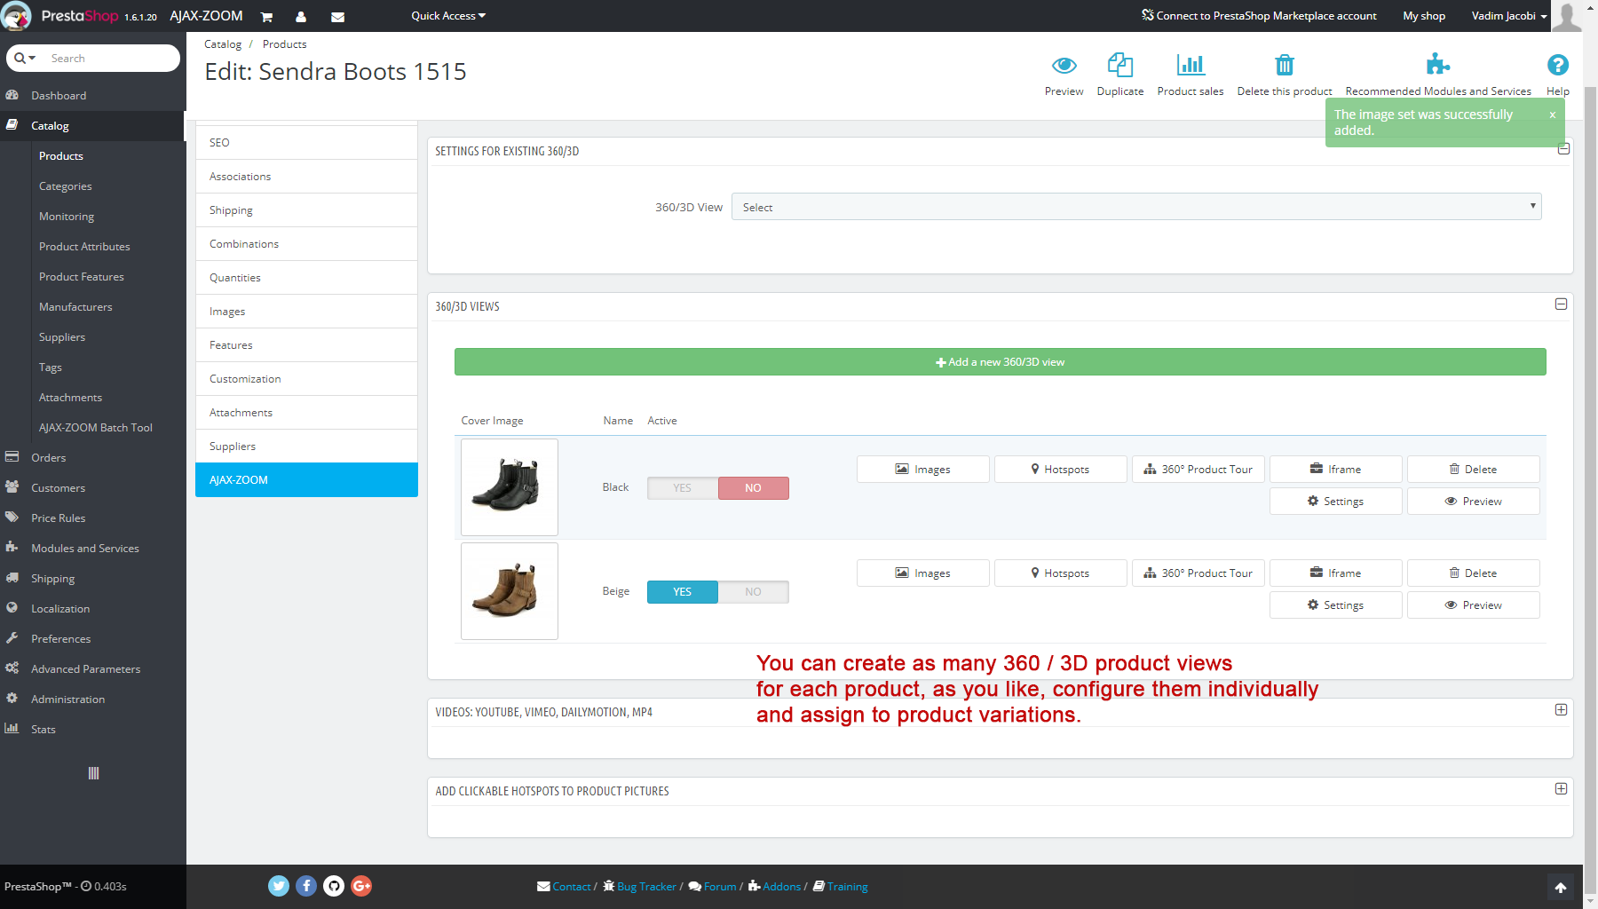This screenshot has width=1598, height=909.
Task: Expand Add clickable hotspots panel
Action: (1561, 789)
